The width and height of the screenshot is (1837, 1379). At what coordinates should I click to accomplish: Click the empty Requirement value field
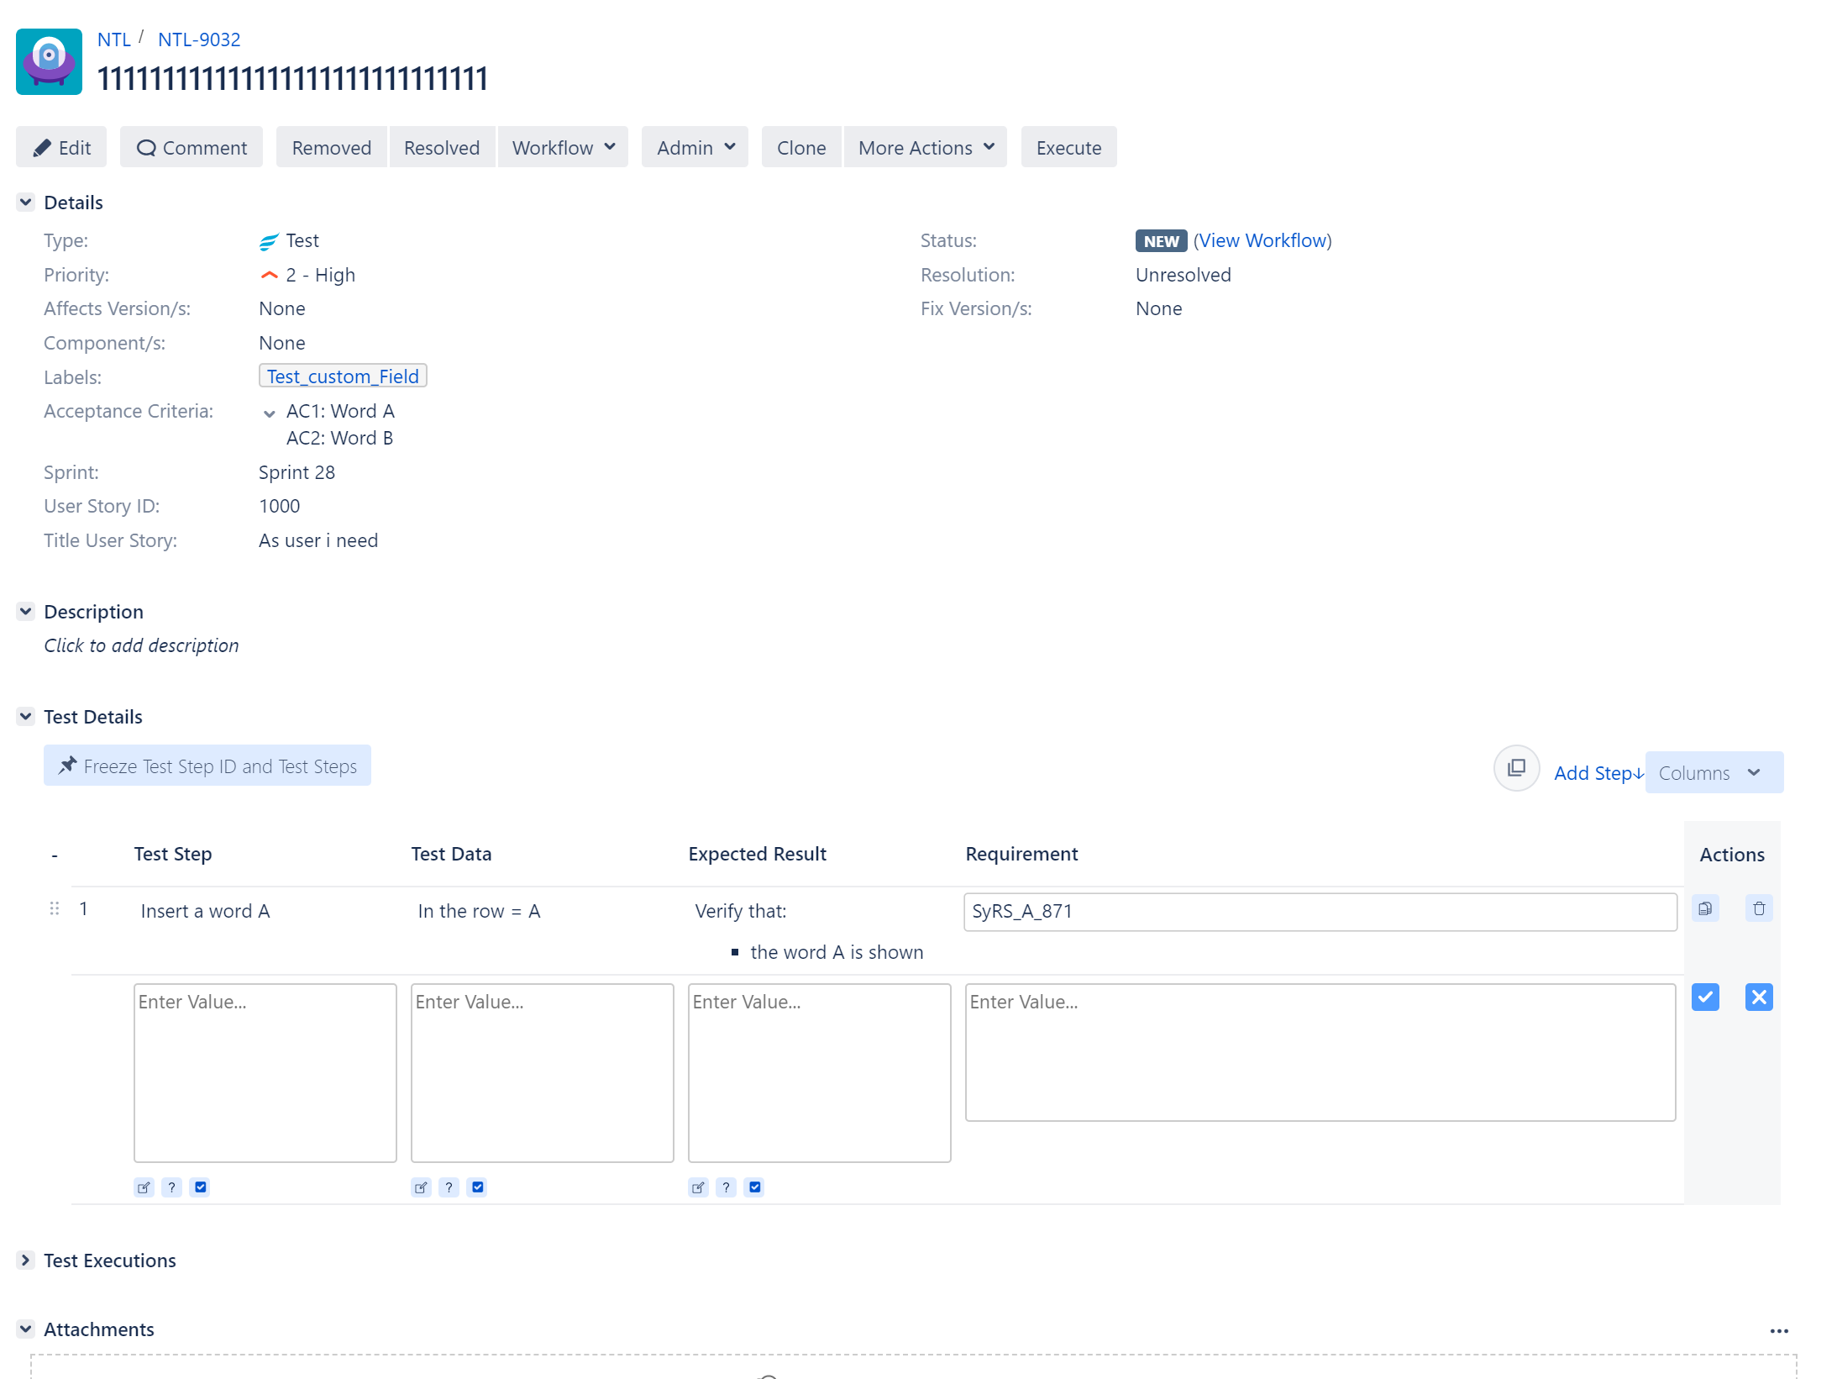(1320, 1052)
